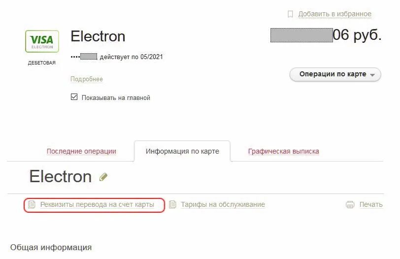The width and height of the screenshot is (400, 259).
Task: Click the Добавить в избранное link
Action: point(334,14)
